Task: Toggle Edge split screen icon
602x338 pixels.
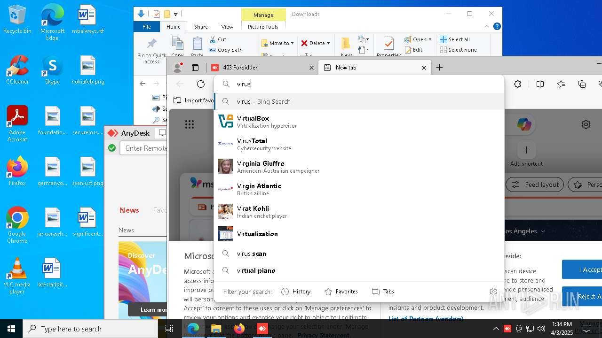Action: click(540, 84)
